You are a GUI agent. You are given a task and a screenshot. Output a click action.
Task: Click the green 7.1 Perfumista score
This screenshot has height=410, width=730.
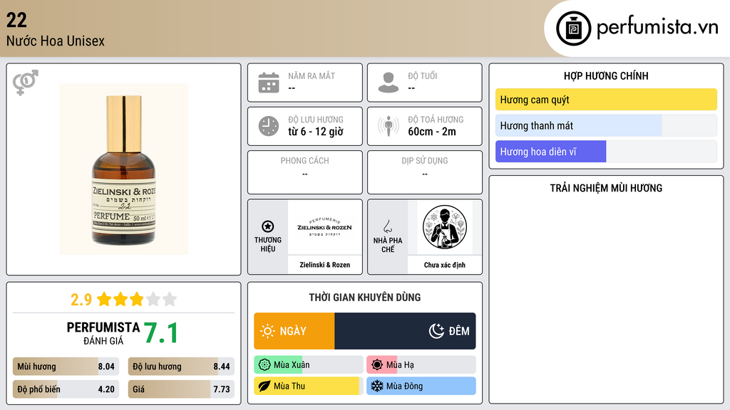(x=160, y=333)
